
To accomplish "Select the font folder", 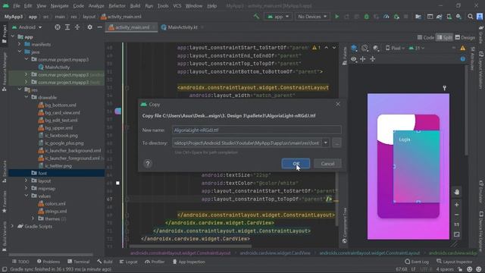I will (42, 173).
